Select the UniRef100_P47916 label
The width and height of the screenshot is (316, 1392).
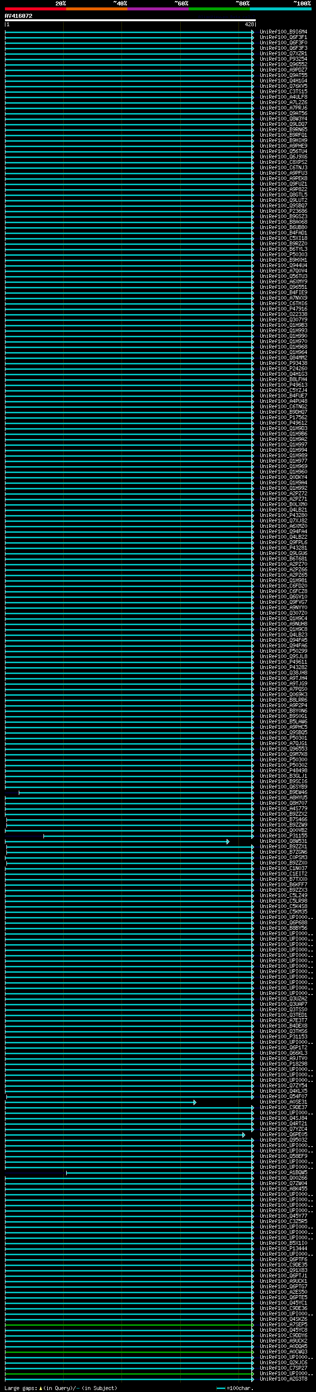283,309
